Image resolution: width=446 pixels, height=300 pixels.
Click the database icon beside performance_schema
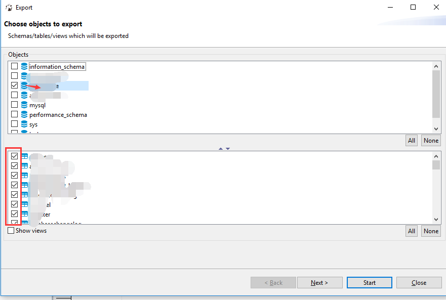[x=24, y=114]
